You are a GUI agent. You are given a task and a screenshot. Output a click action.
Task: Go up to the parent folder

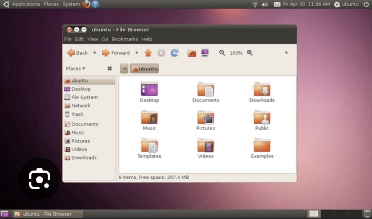tap(148, 53)
